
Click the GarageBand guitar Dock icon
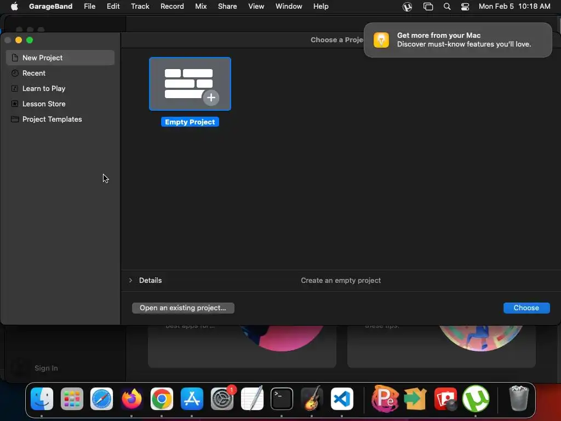point(312,399)
